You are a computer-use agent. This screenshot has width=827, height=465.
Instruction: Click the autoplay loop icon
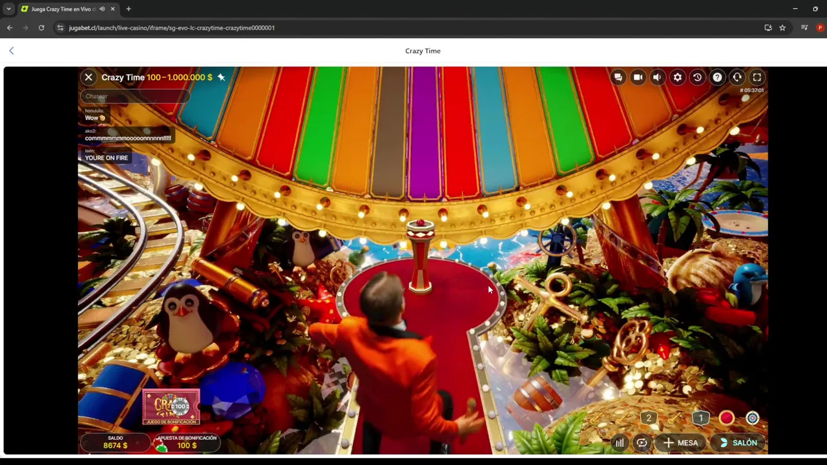coord(642,443)
